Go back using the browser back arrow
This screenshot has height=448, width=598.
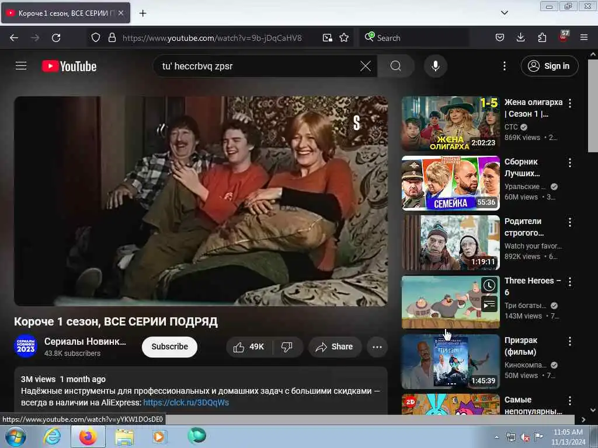coord(14,38)
